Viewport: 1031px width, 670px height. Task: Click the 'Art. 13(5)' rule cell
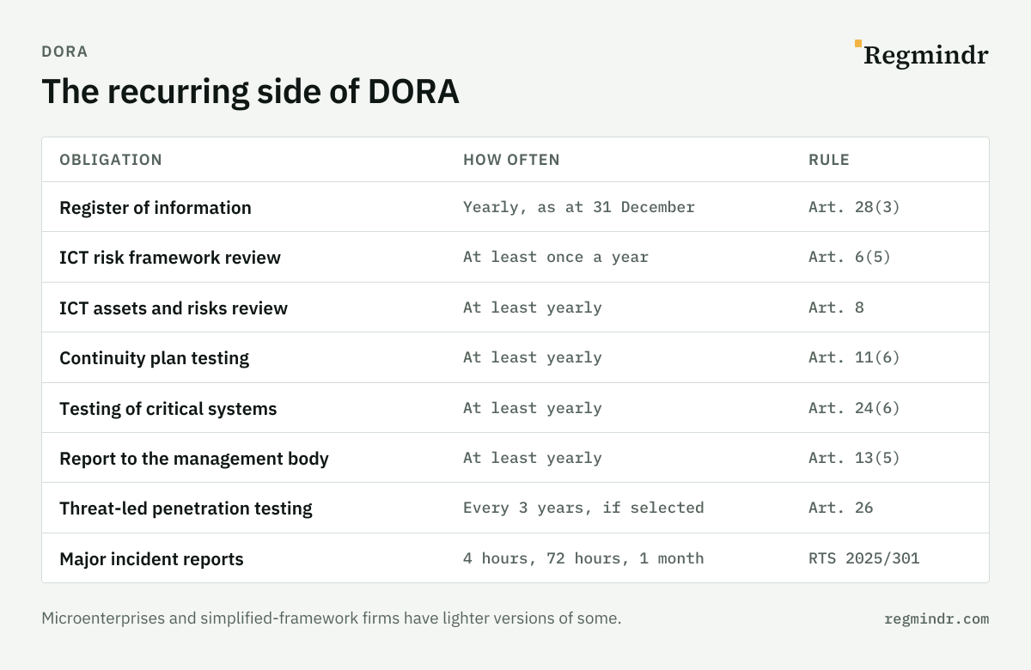click(854, 458)
